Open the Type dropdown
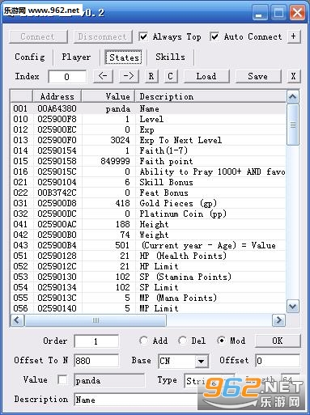 click(228, 381)
